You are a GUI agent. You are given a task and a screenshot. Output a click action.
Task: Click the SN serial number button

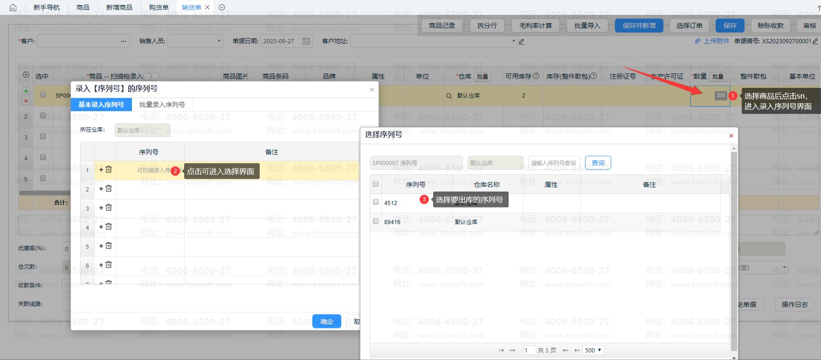tap(720, 95)
